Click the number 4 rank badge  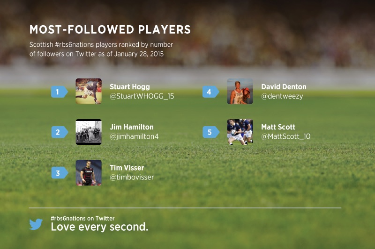(210, 92)
